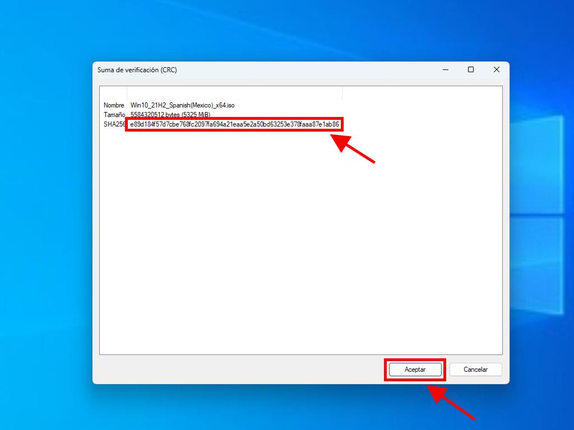Viewport: 574px width, 430px height.
Task: Click the desktop wallpaper outside the dialog
Action: click(45, 224)
